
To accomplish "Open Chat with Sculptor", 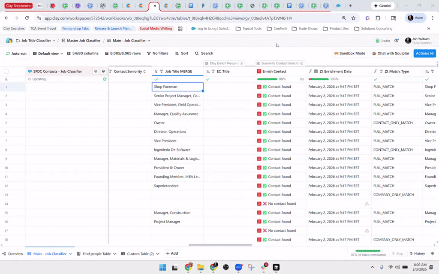I will pos(390,54).
